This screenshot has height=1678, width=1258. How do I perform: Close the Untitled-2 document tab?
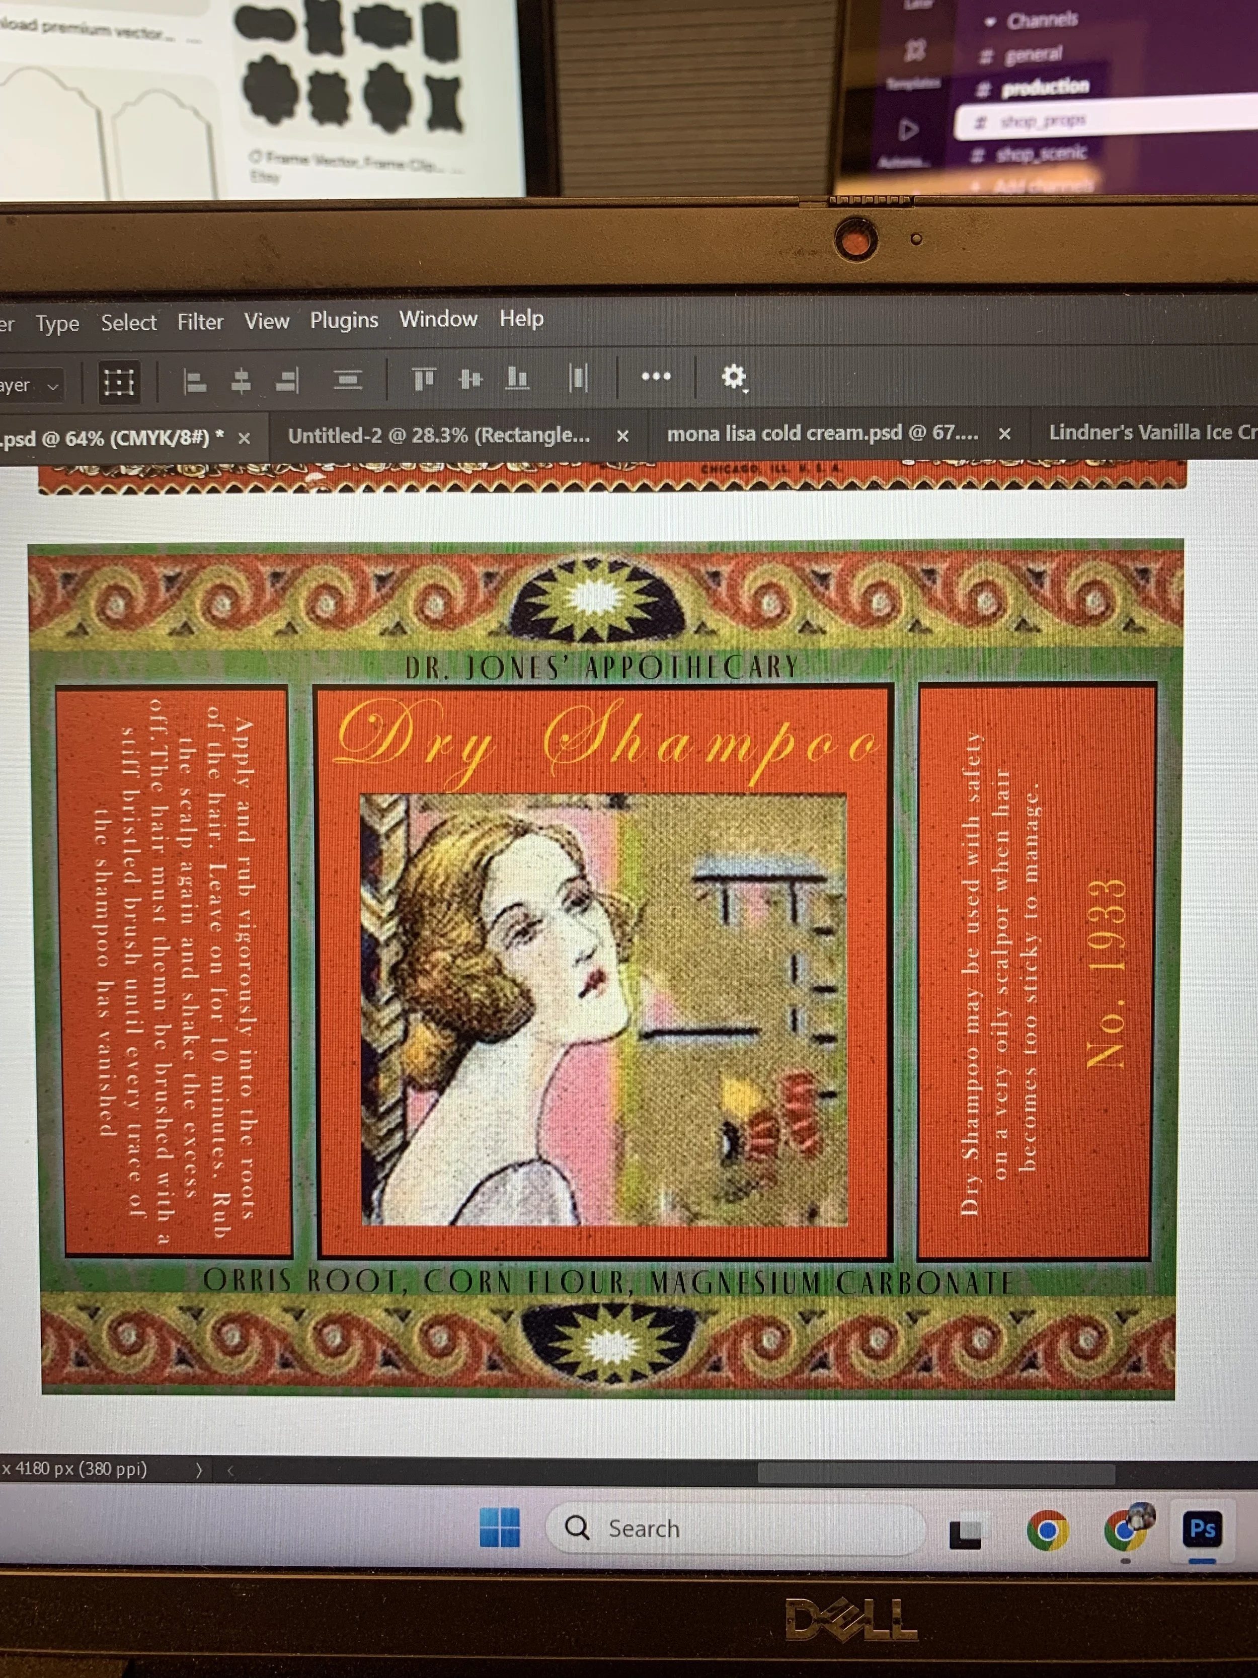pos(622,436)
